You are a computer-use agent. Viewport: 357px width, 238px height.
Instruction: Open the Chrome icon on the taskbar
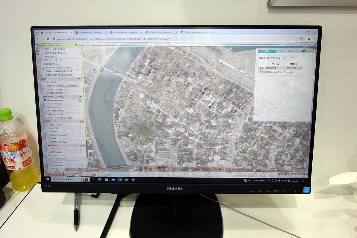[x=120, y=180]
